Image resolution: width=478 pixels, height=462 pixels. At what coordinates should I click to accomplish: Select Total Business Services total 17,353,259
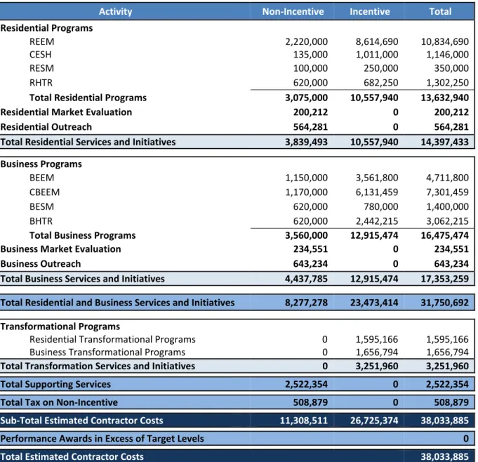(445, 279)
